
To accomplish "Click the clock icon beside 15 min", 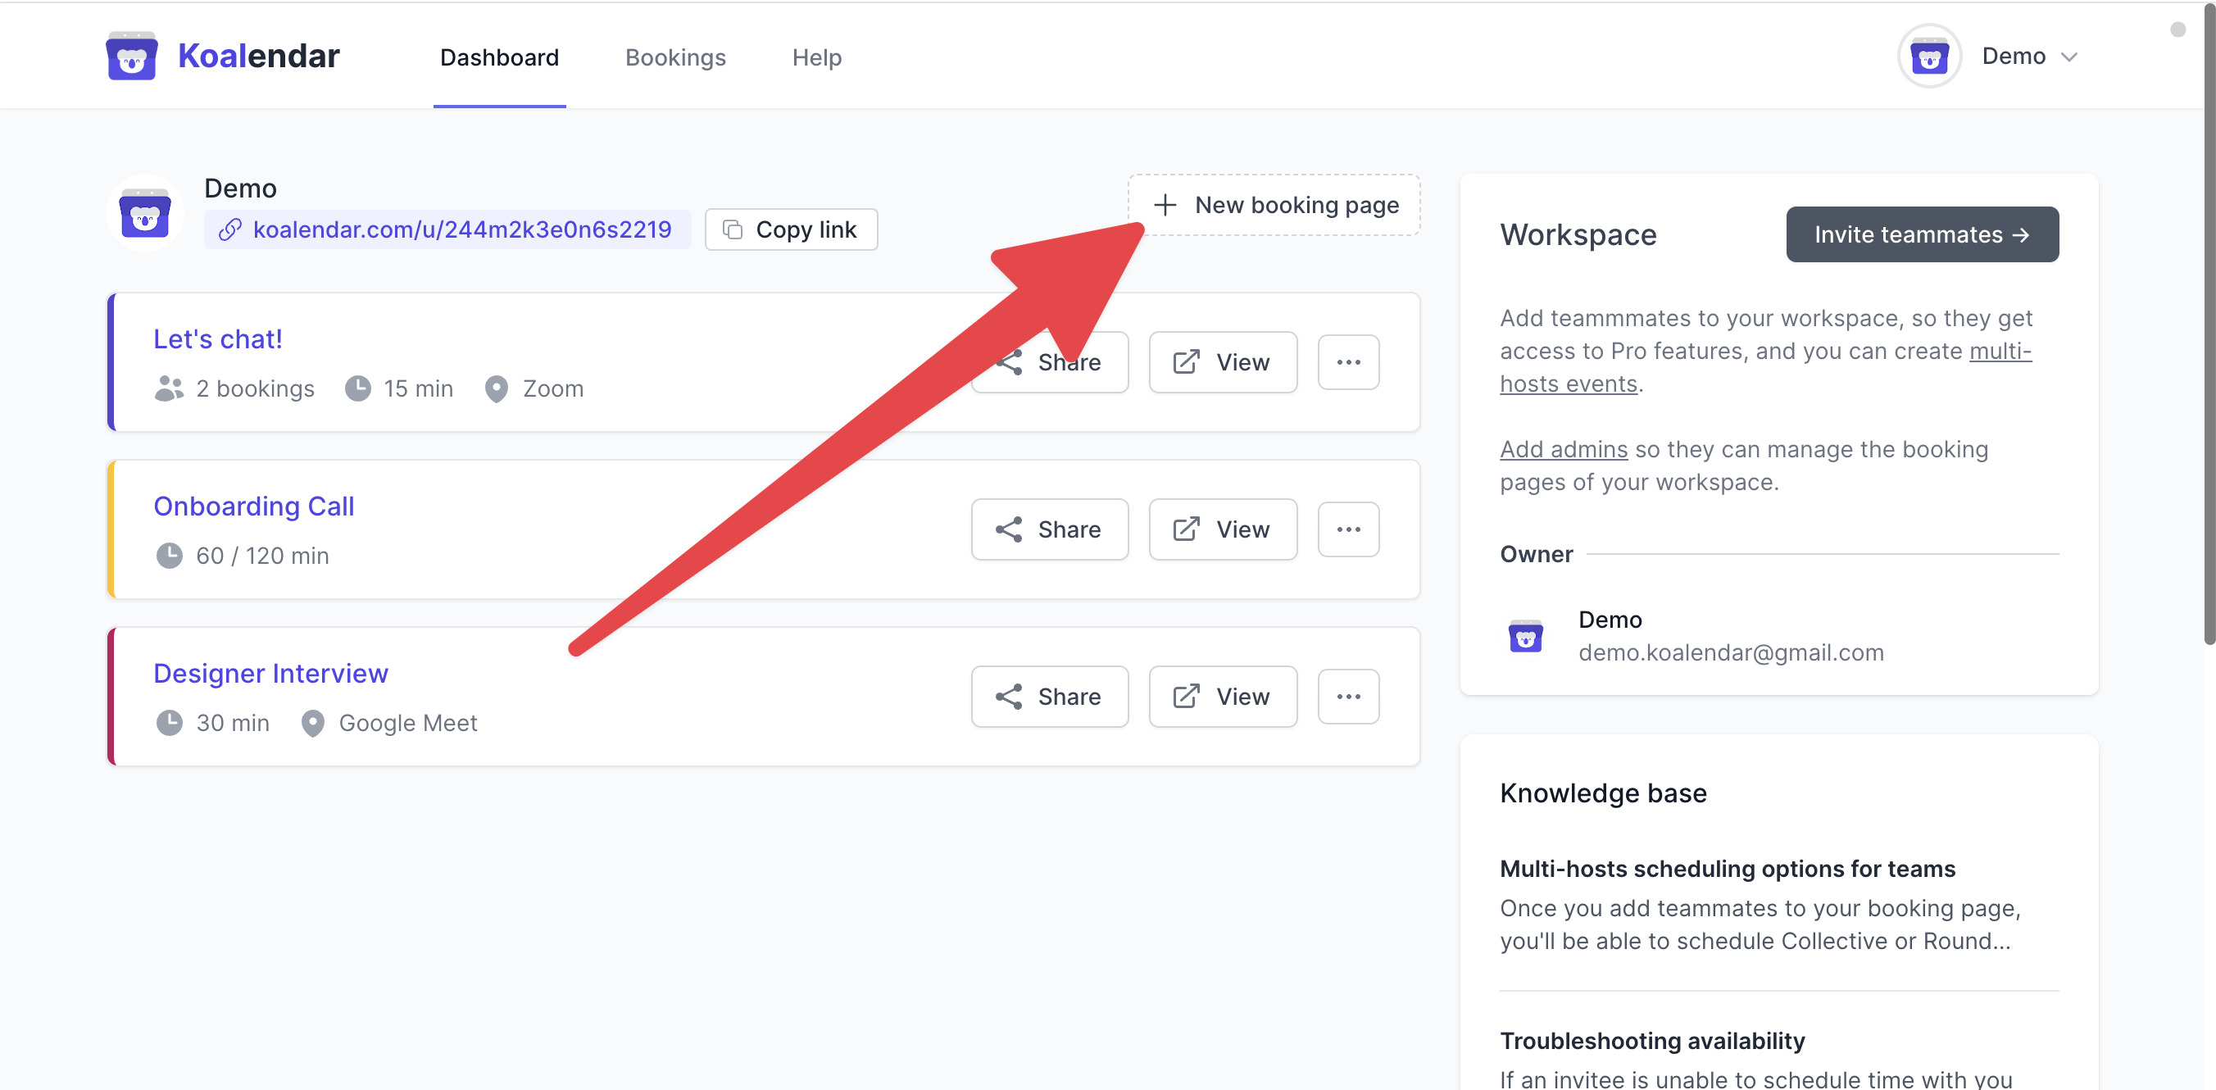I will [358, 388].
